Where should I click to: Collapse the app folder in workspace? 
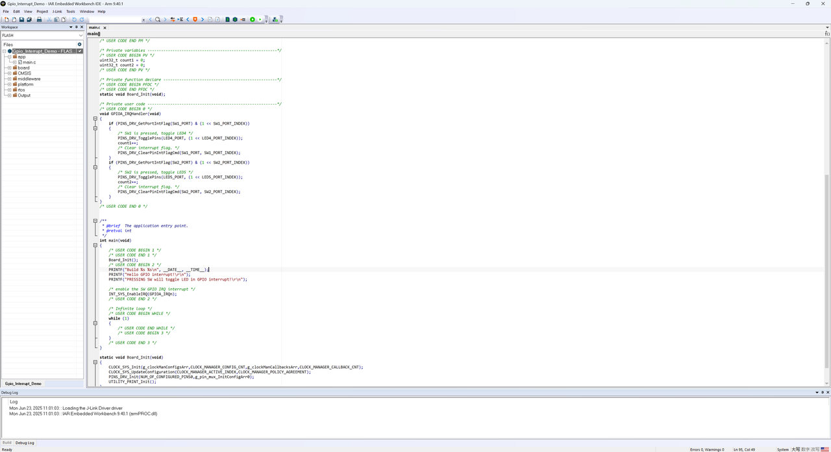(9, 56)
